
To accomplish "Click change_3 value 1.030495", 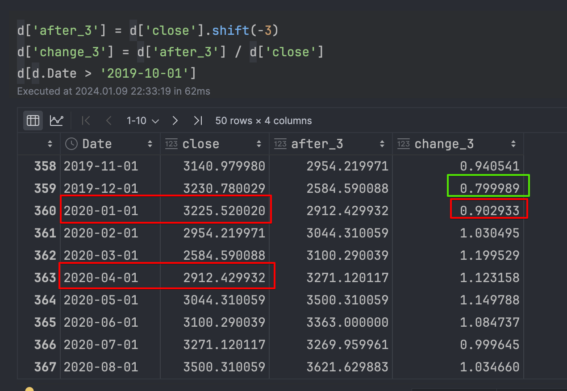I will [490, 233].
